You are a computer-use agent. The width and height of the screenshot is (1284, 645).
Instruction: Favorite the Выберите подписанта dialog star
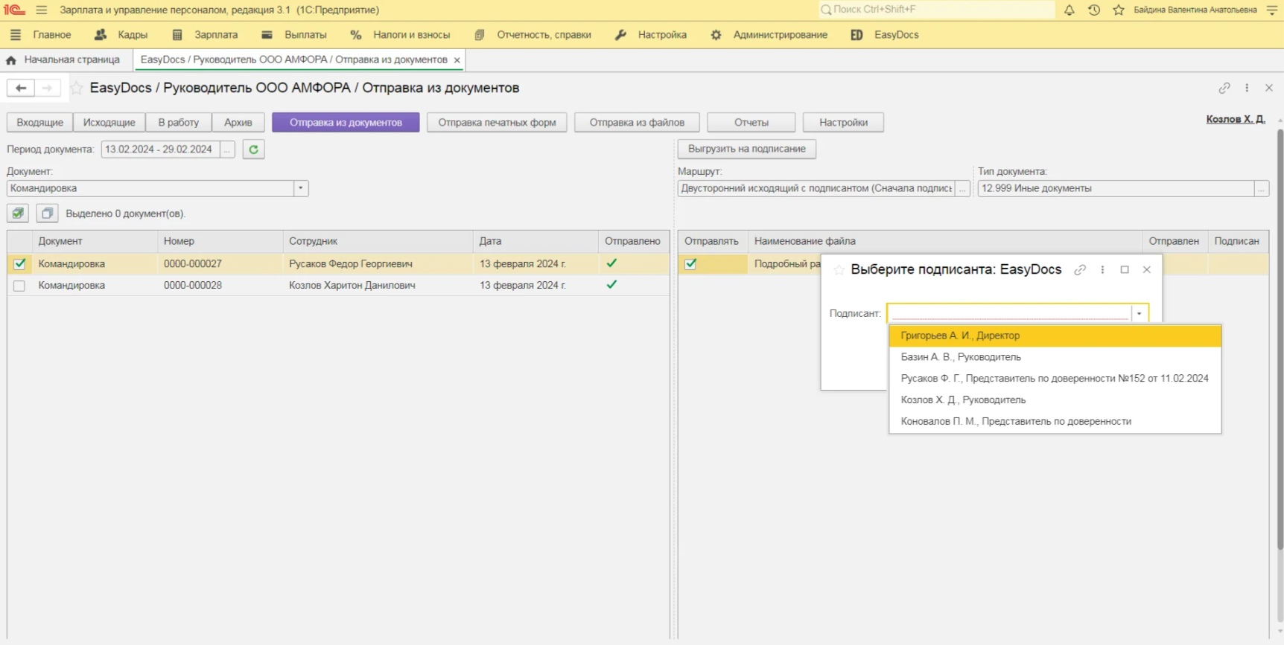[x=839, y=270]
